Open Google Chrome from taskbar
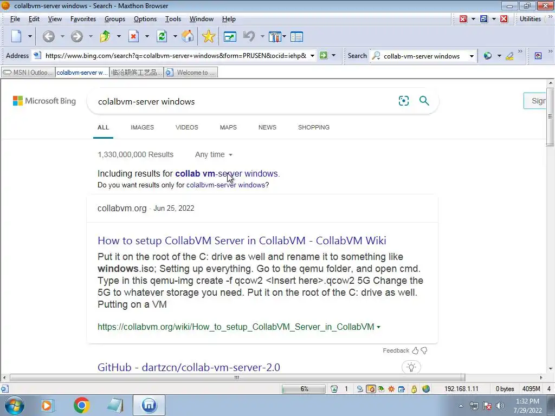This screenshot has width=555, height=416. [x=81, y=405]
